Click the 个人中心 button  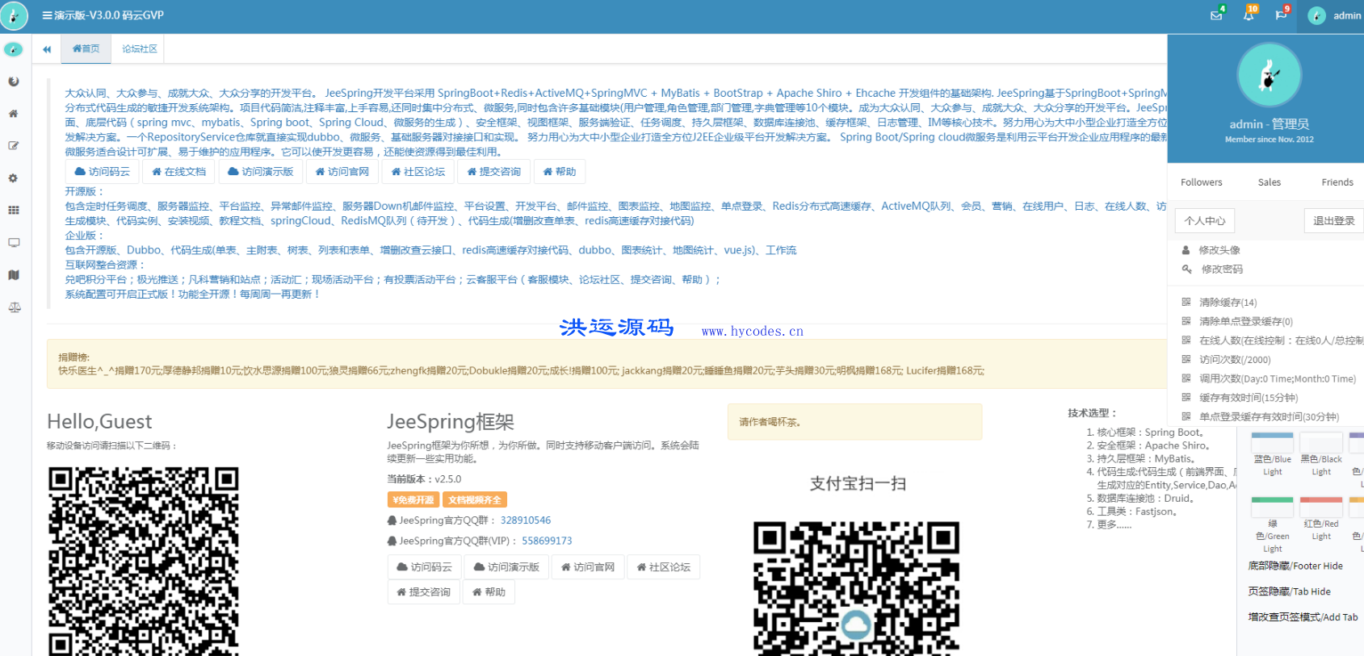pyautogui.click(x=1205, y=221)
